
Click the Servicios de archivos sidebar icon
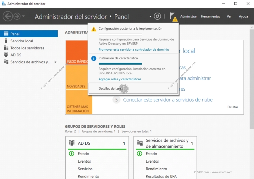pos(6,62)
